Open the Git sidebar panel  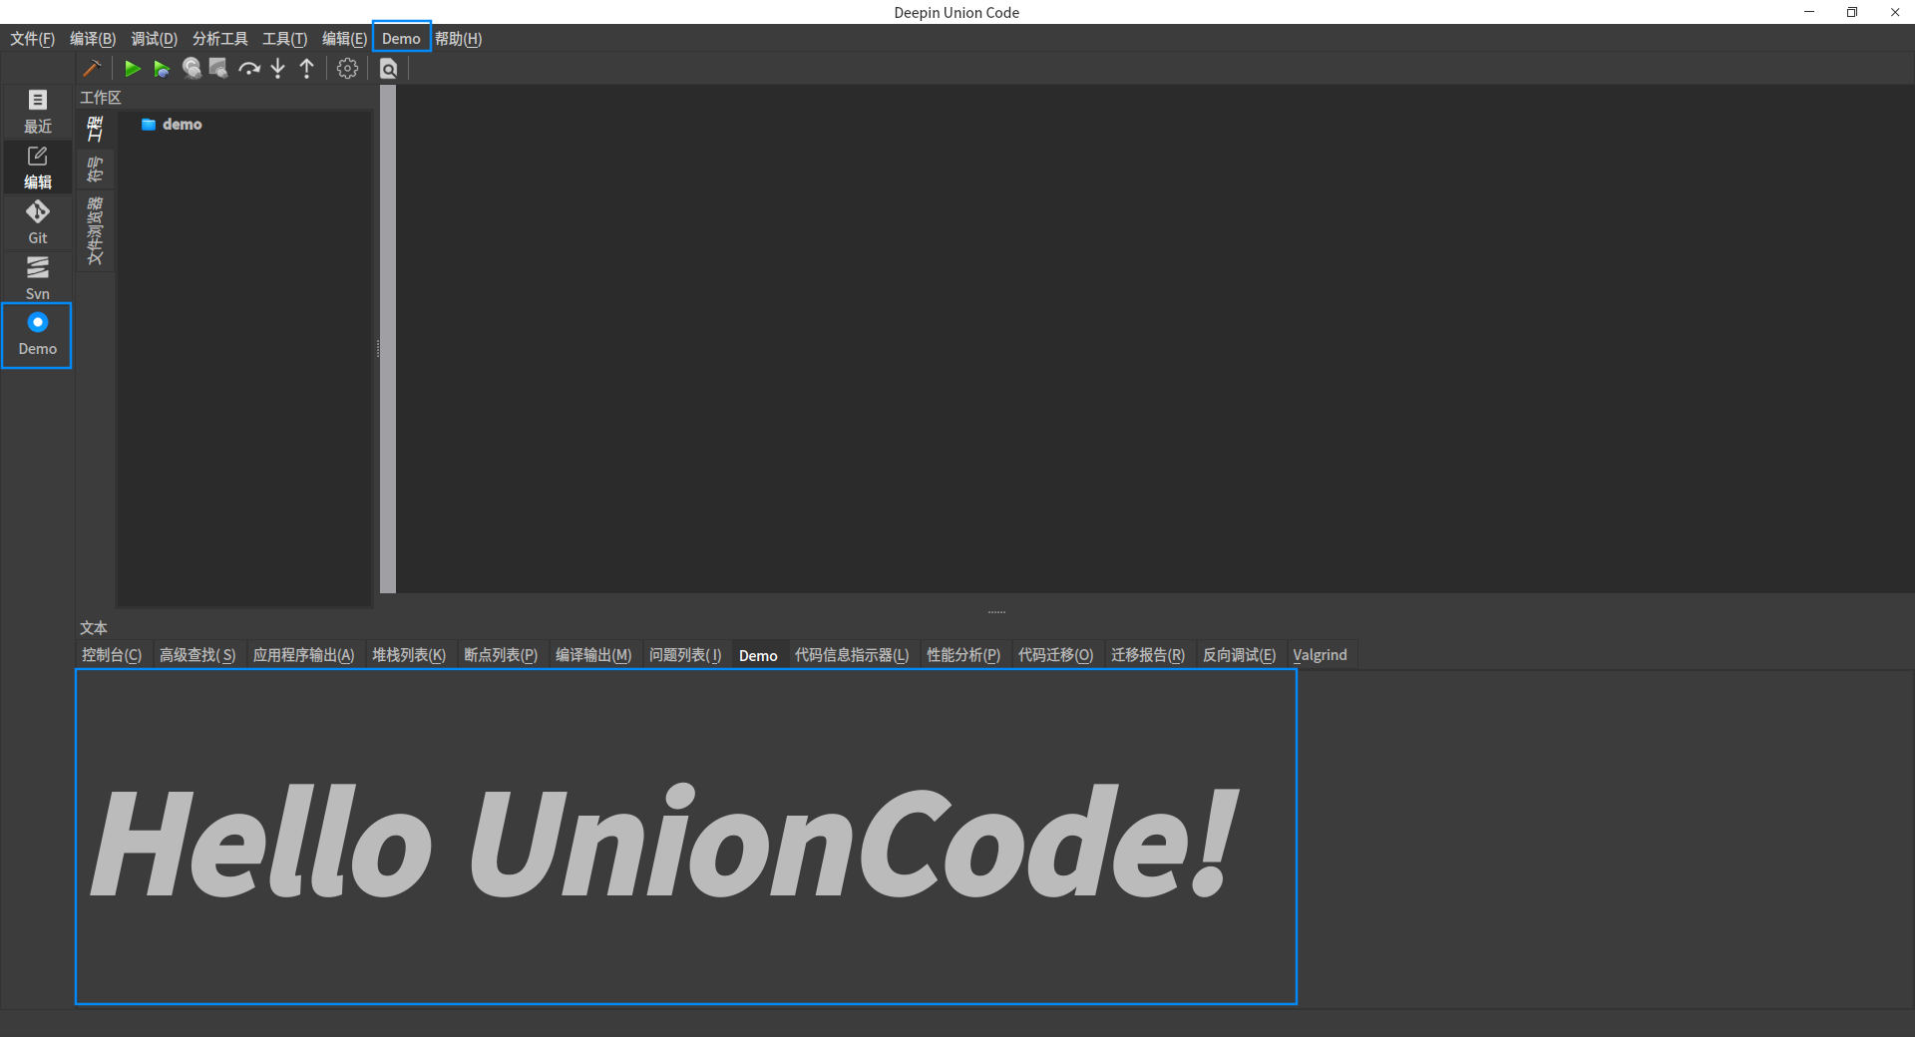click(37, 221)
